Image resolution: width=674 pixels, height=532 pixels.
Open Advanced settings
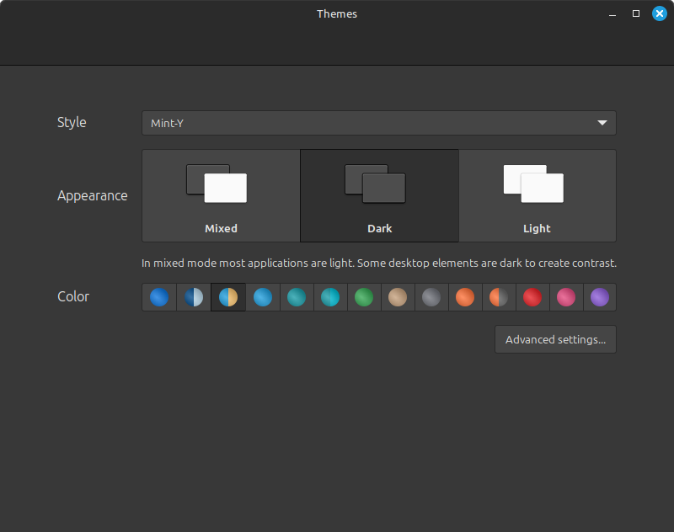tap(555, 339)
